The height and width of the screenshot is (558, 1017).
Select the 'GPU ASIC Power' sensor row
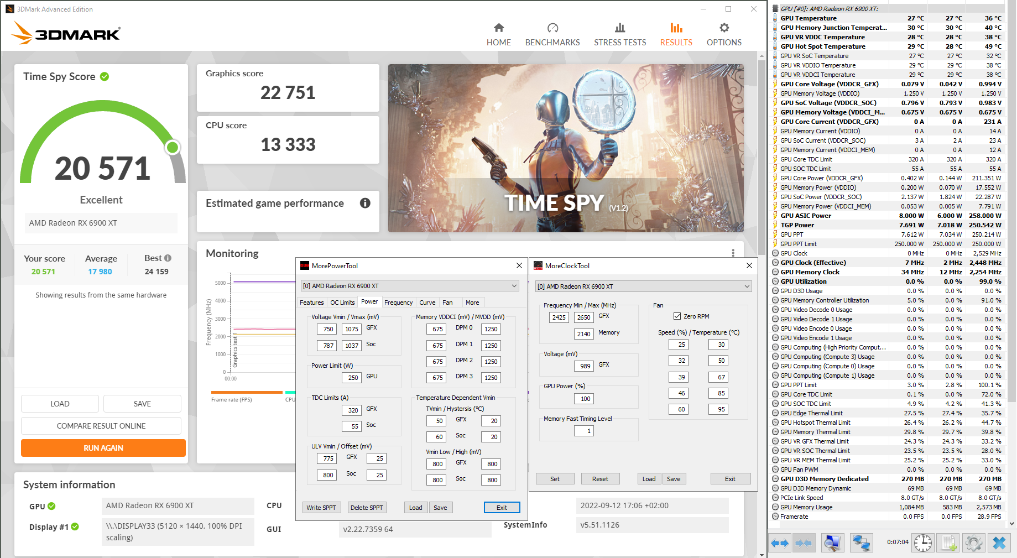pos(887,216)
